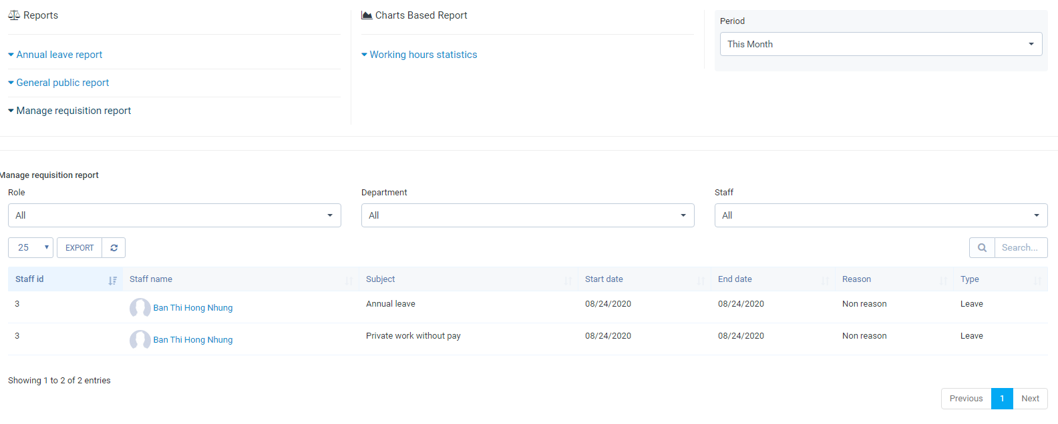1058x424 pixels.
Task: Sort by Staff name column icon
Action: 349,281
